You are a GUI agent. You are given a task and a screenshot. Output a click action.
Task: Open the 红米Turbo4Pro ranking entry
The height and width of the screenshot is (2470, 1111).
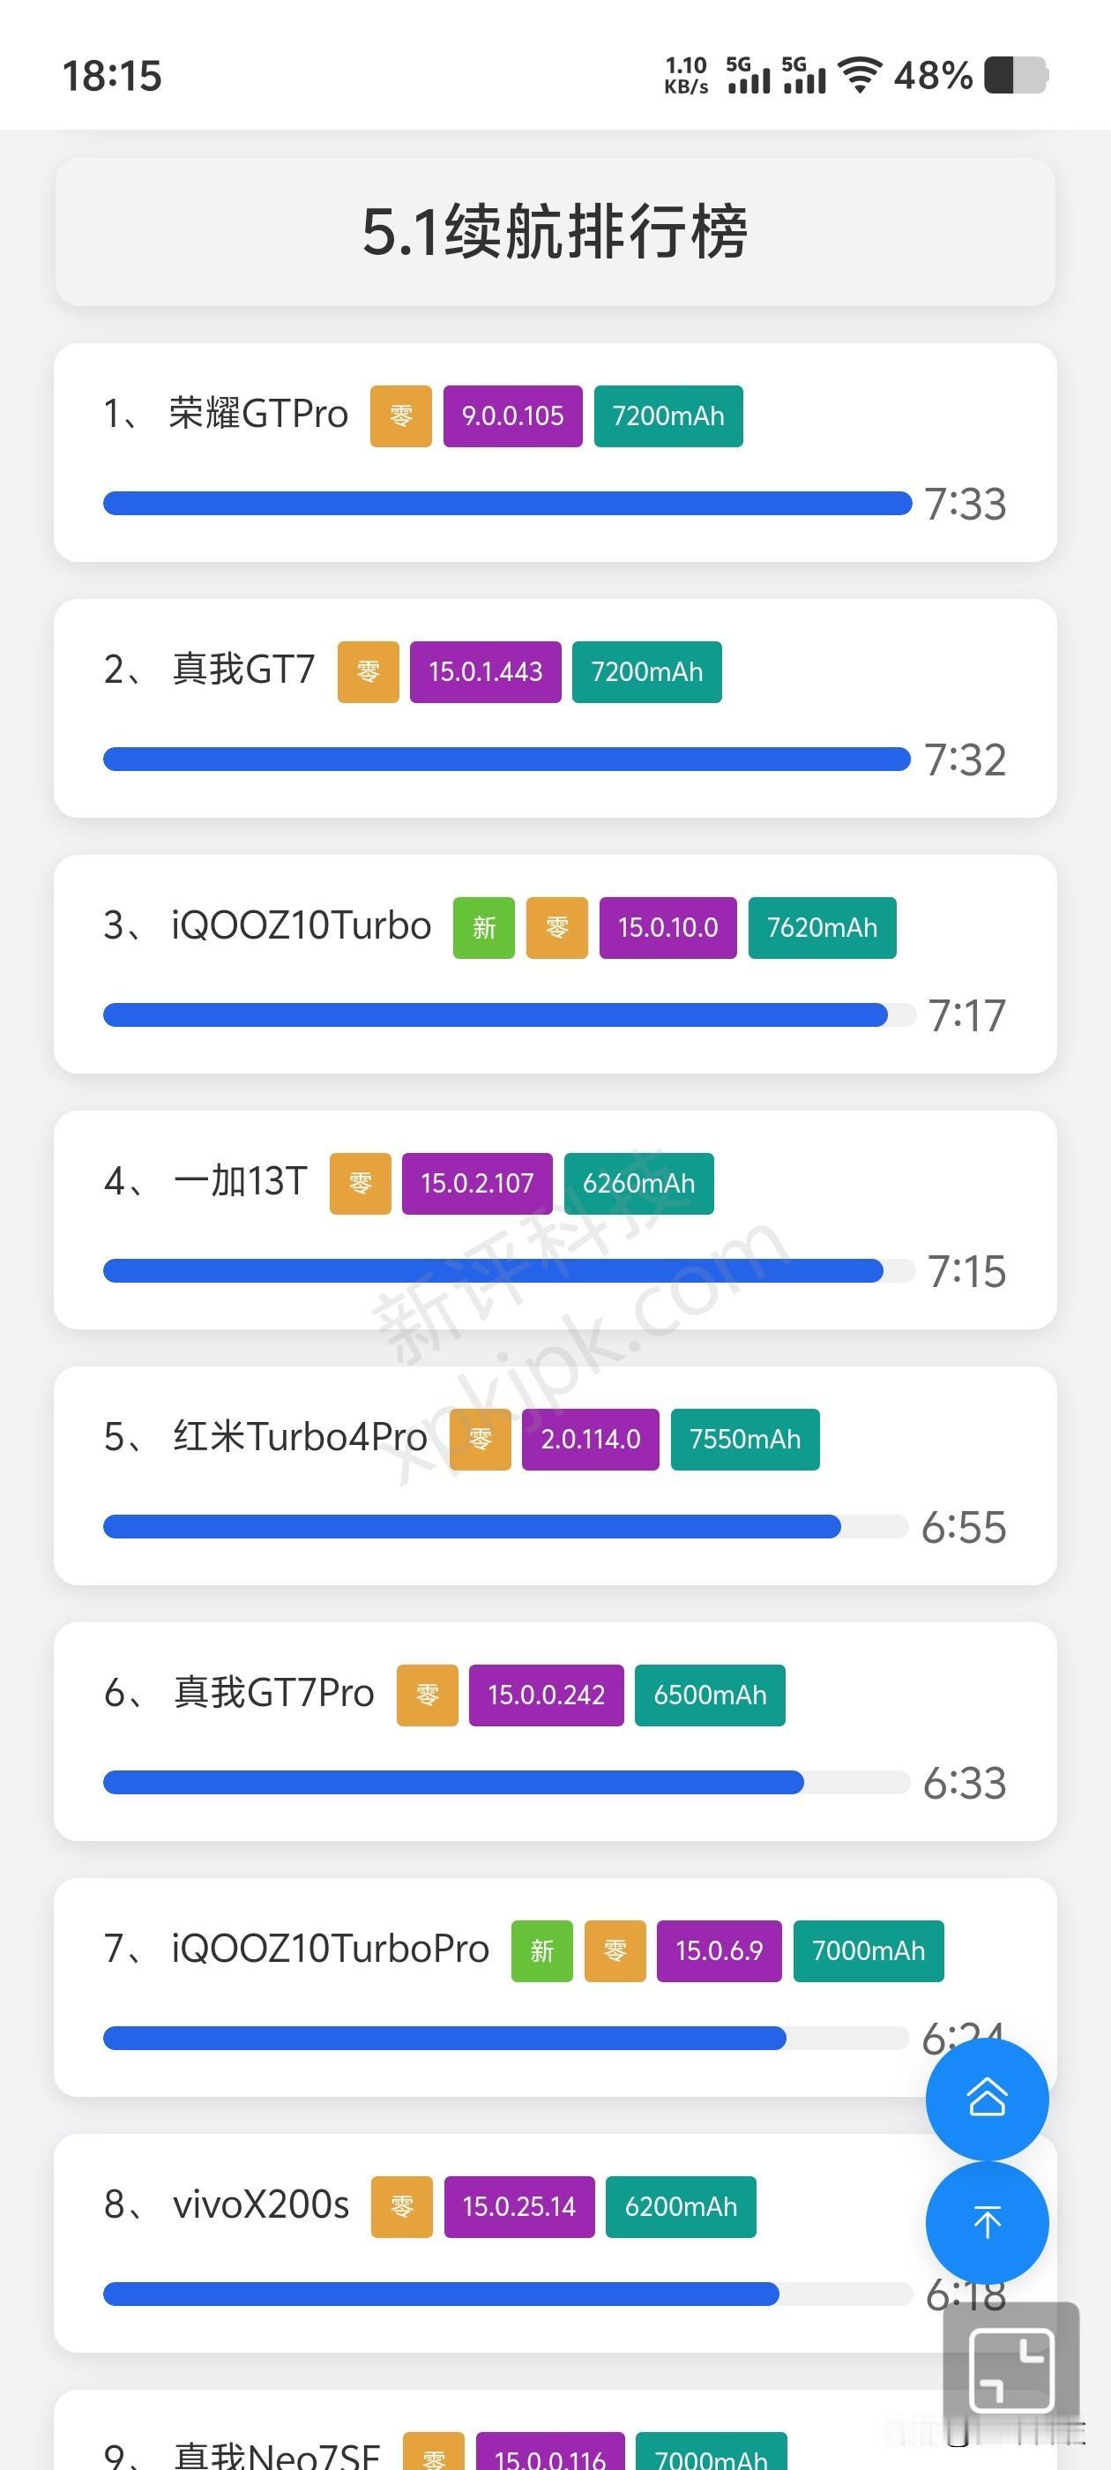[x=555, y=1475]
